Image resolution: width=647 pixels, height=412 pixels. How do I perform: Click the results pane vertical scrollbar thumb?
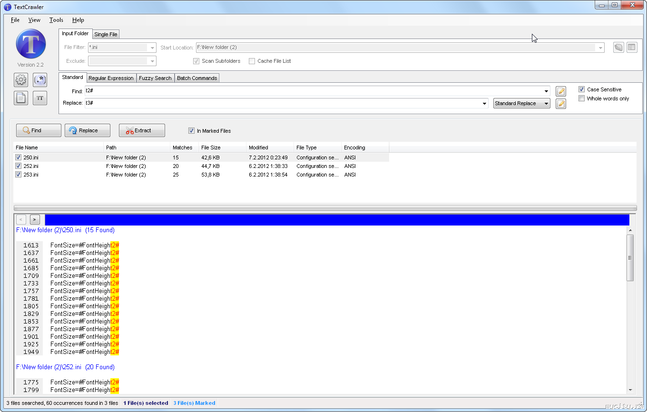click(x=630, y=258)
